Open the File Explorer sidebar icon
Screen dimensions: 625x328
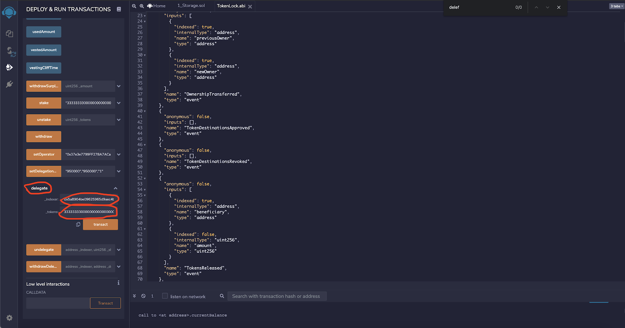pos(9,34)
